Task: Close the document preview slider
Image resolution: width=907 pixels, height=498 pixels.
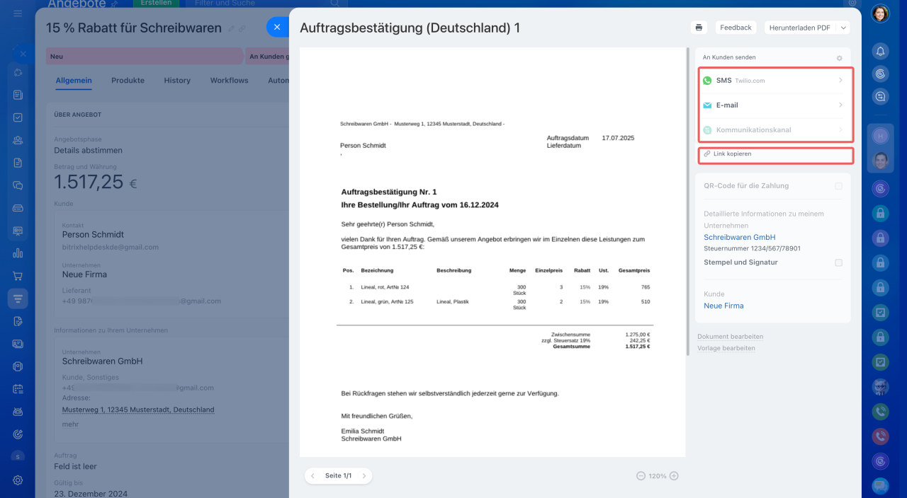Action: pos(277,27)
